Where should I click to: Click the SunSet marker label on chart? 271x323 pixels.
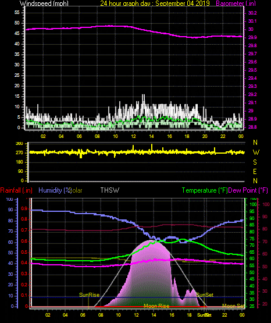205,295
